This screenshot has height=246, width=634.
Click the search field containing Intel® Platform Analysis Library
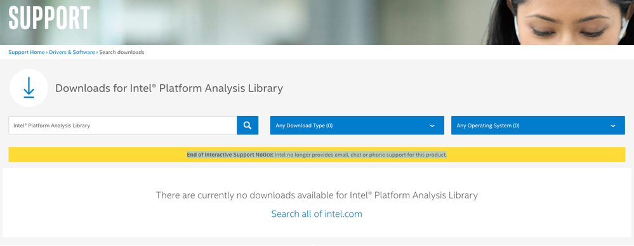click(x=123, y=126)
